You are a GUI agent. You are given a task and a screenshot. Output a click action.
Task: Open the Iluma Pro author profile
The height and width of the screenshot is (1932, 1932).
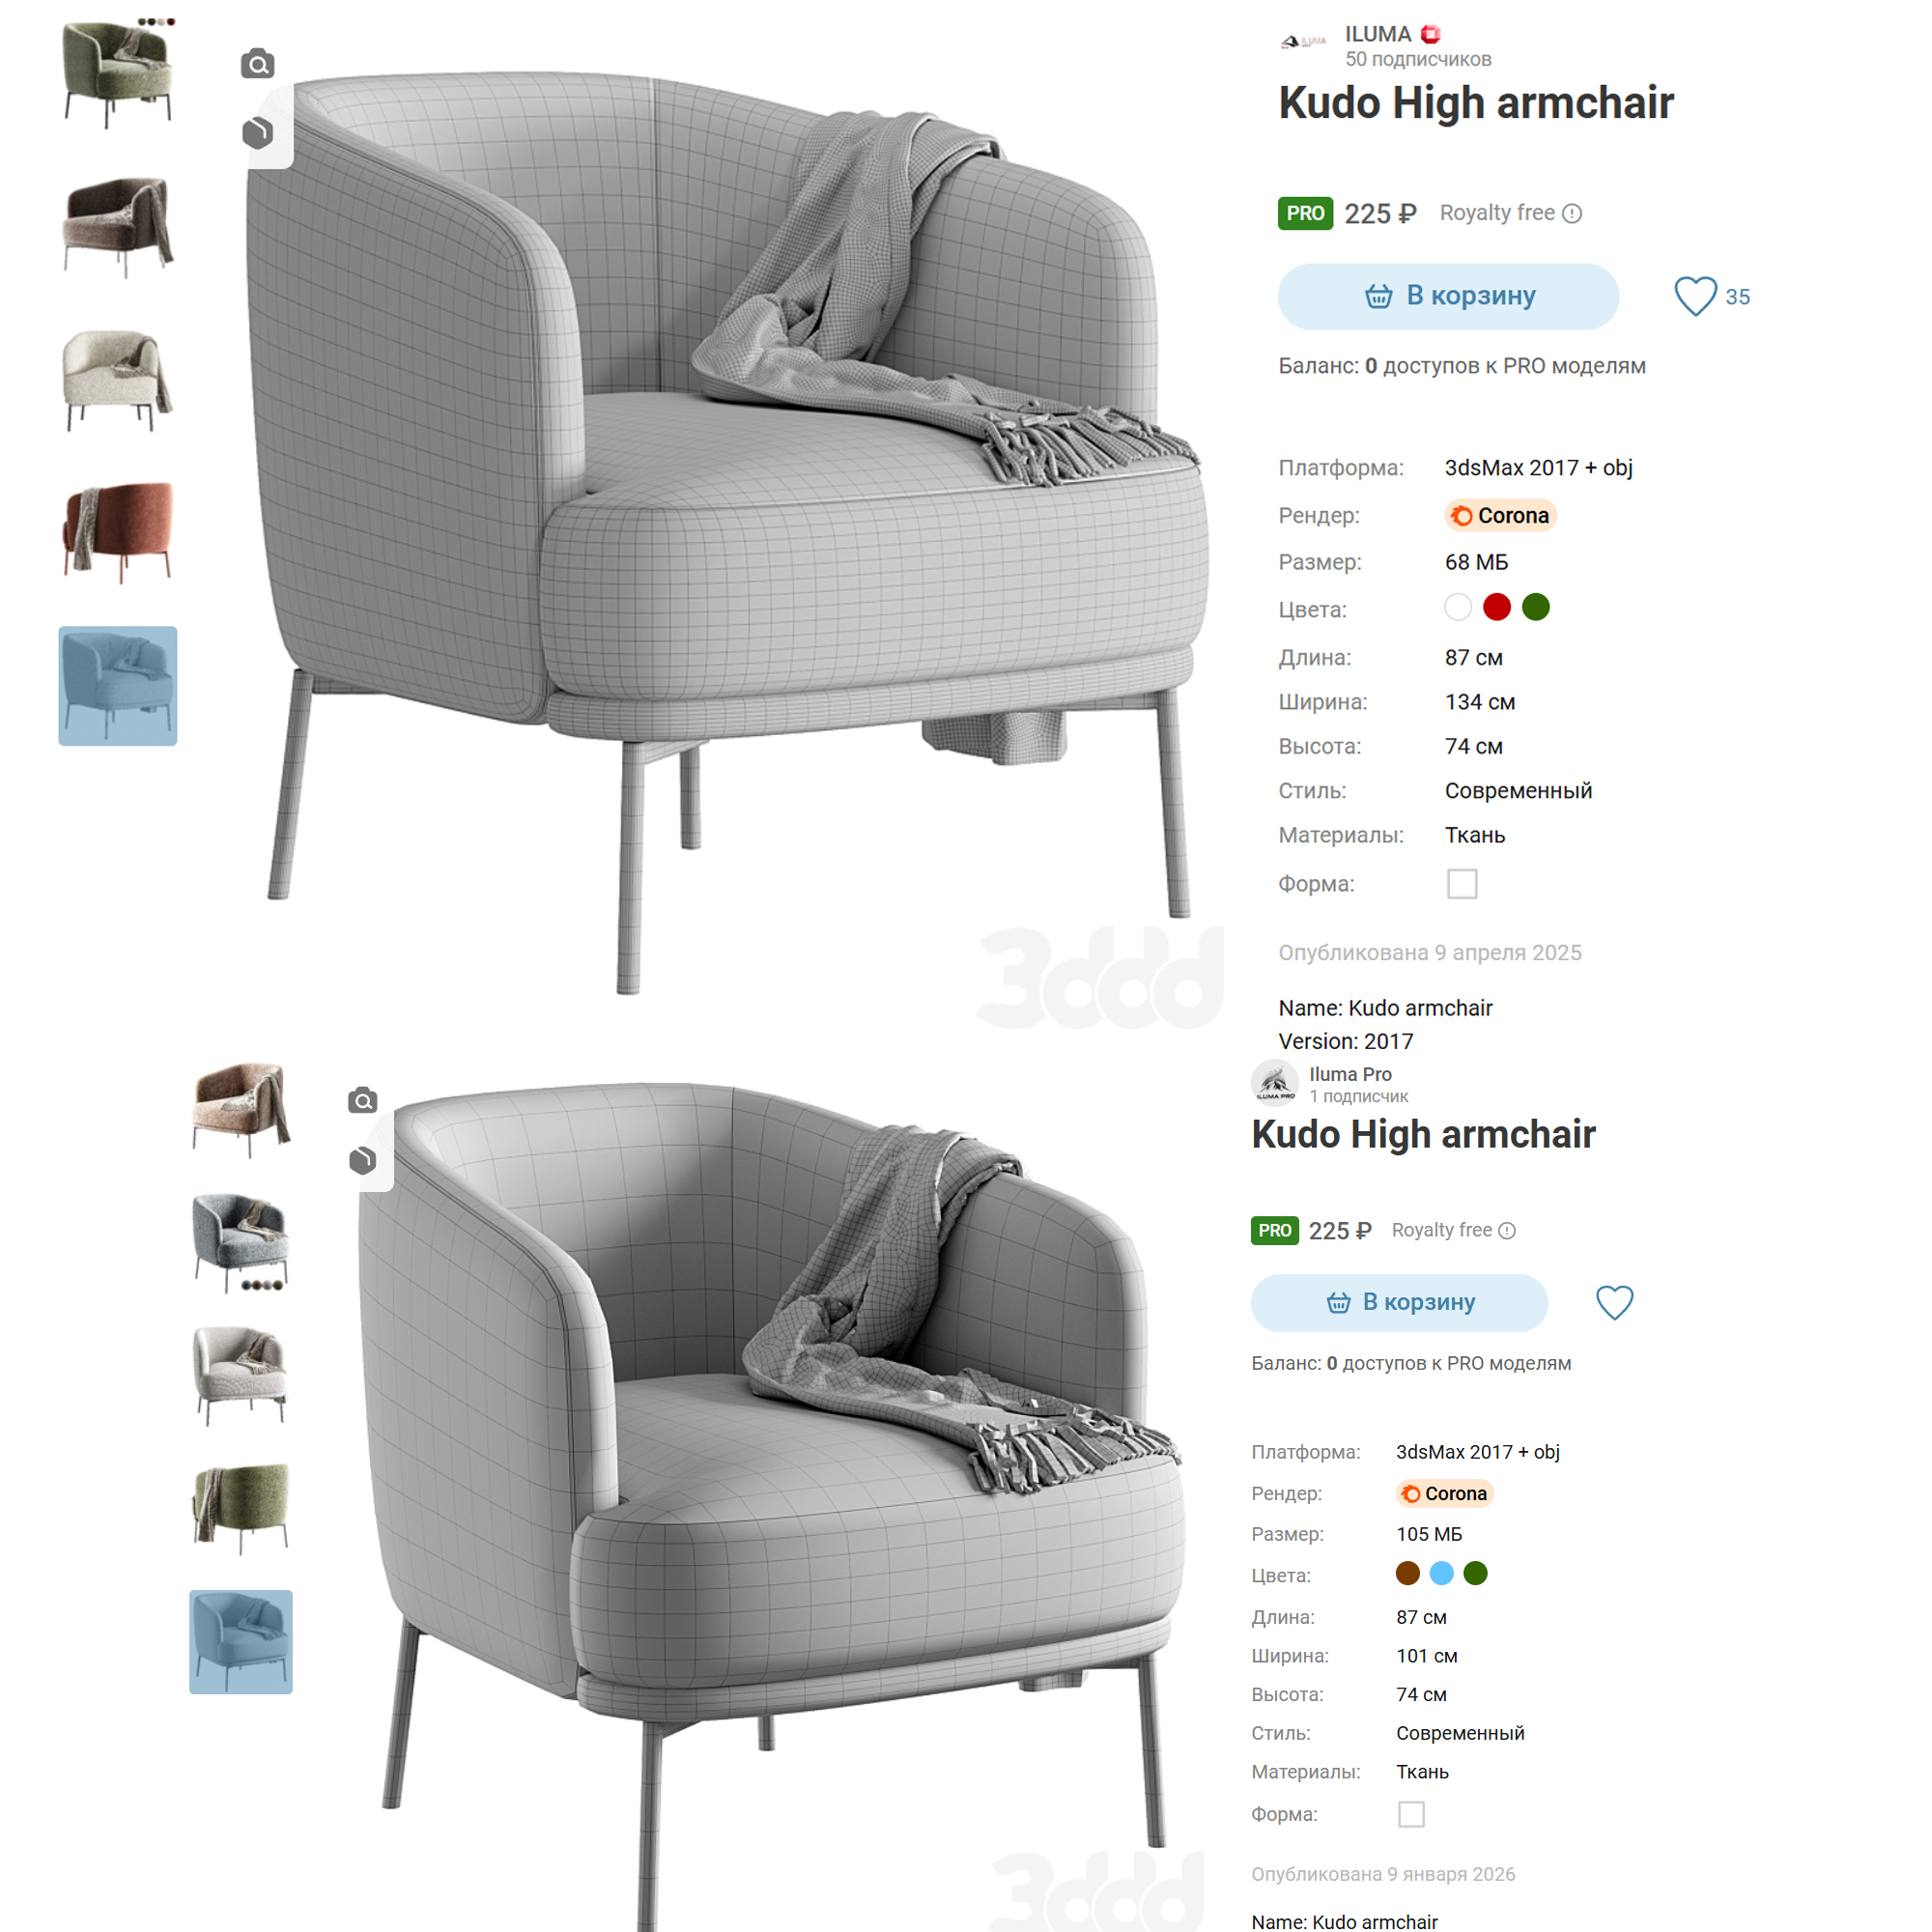point(1350,1074)
